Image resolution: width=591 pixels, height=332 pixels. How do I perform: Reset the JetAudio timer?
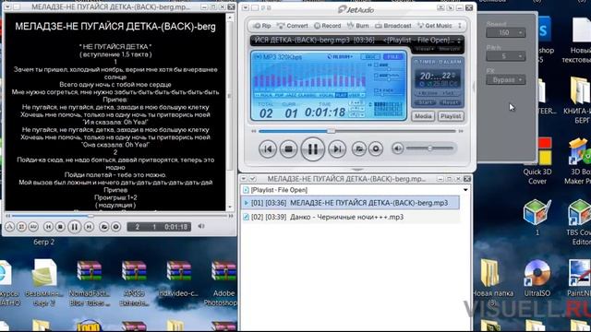450,102
